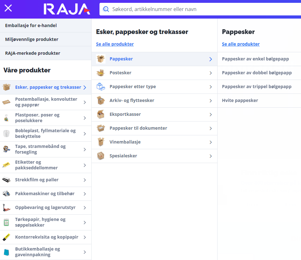Close the navigation menu with X icon

point(8,8)
